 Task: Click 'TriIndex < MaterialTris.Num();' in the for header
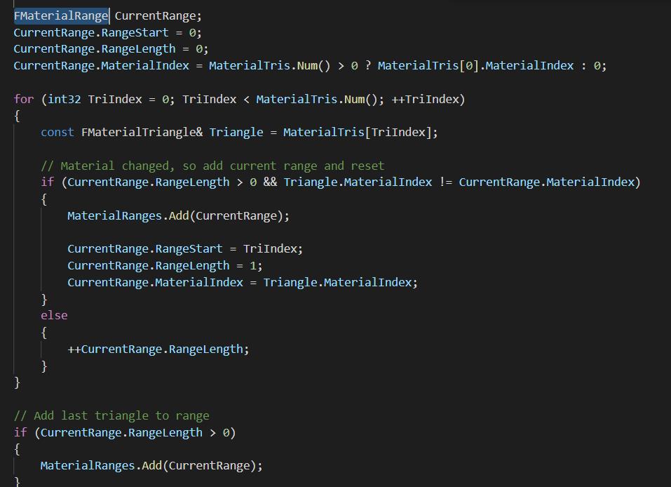tap(283, 100)
